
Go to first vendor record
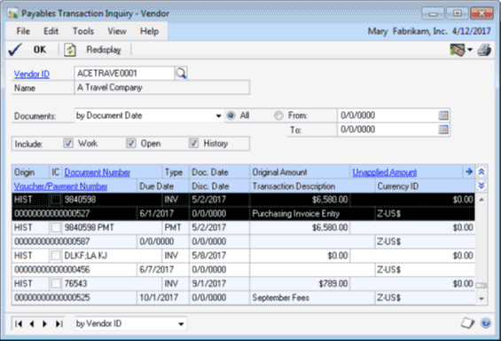(x=19, y=324)
